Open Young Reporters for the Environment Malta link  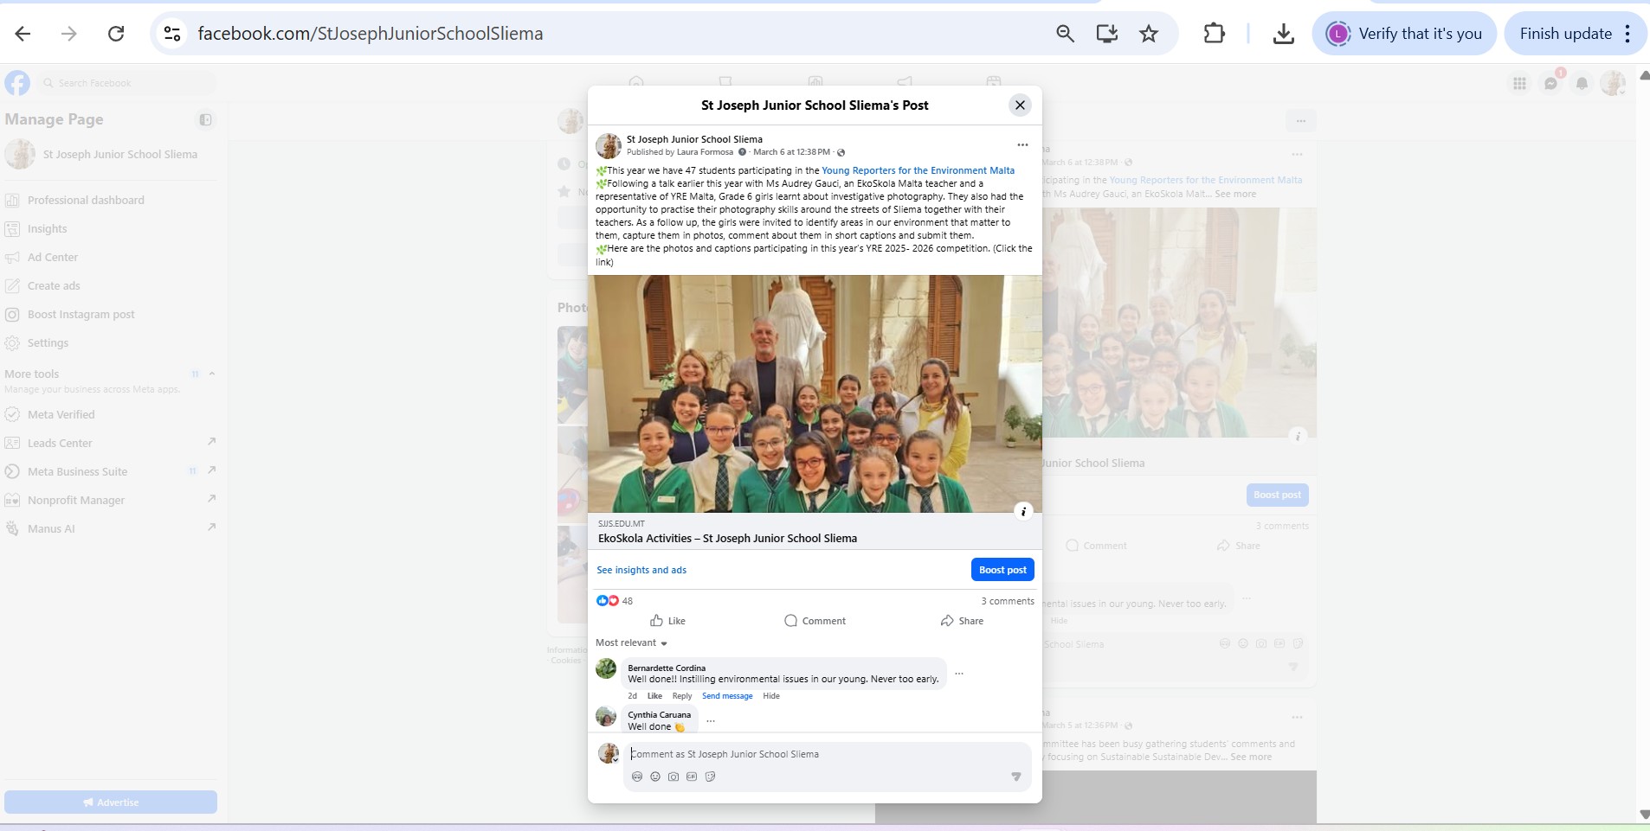pos(918,170)
